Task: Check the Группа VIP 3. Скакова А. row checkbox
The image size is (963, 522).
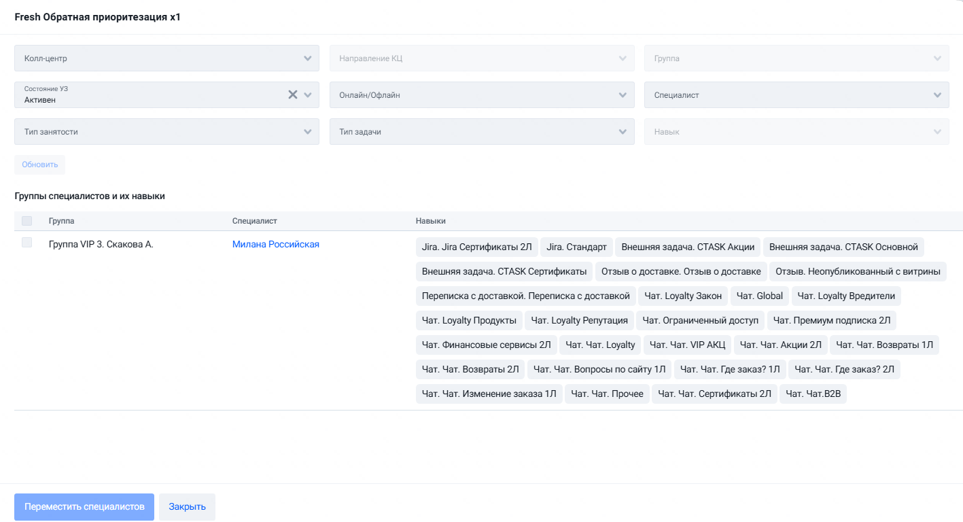Action: click(x=27, y=243)
